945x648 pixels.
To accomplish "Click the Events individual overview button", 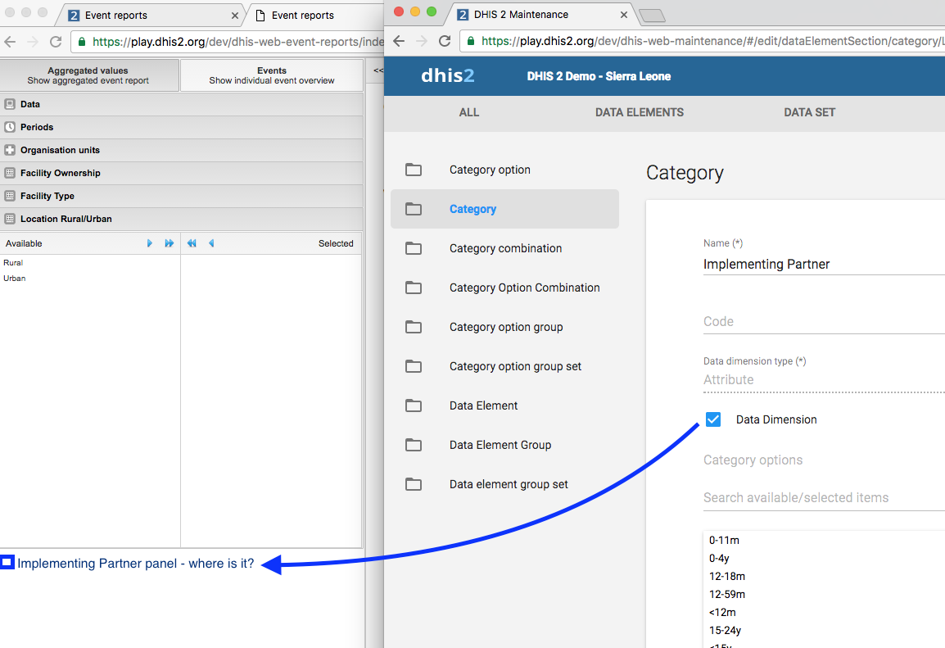I will (271, 75).
